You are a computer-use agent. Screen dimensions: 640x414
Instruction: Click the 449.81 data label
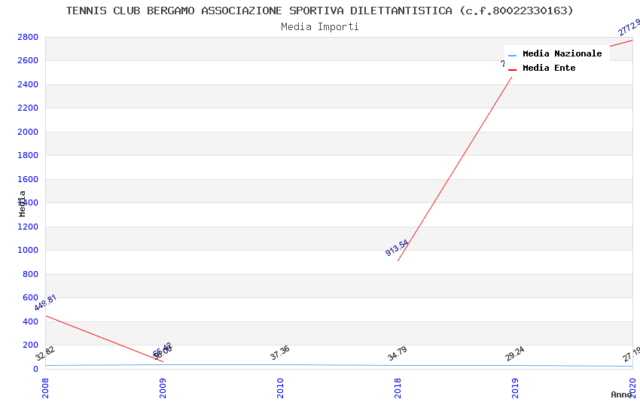45,303
